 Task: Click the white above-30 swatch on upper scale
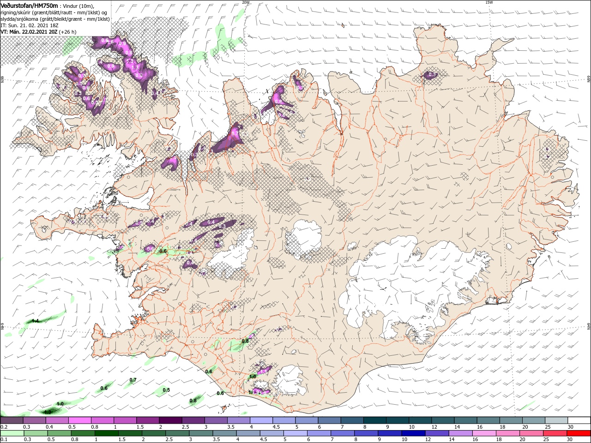pyautogui.click(x=579, y=420)
